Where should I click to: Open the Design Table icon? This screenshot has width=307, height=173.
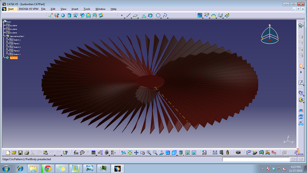93,152
